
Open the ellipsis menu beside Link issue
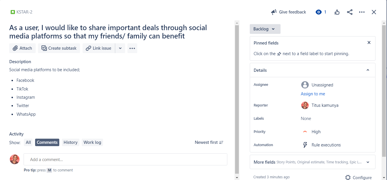coord(132,48)
